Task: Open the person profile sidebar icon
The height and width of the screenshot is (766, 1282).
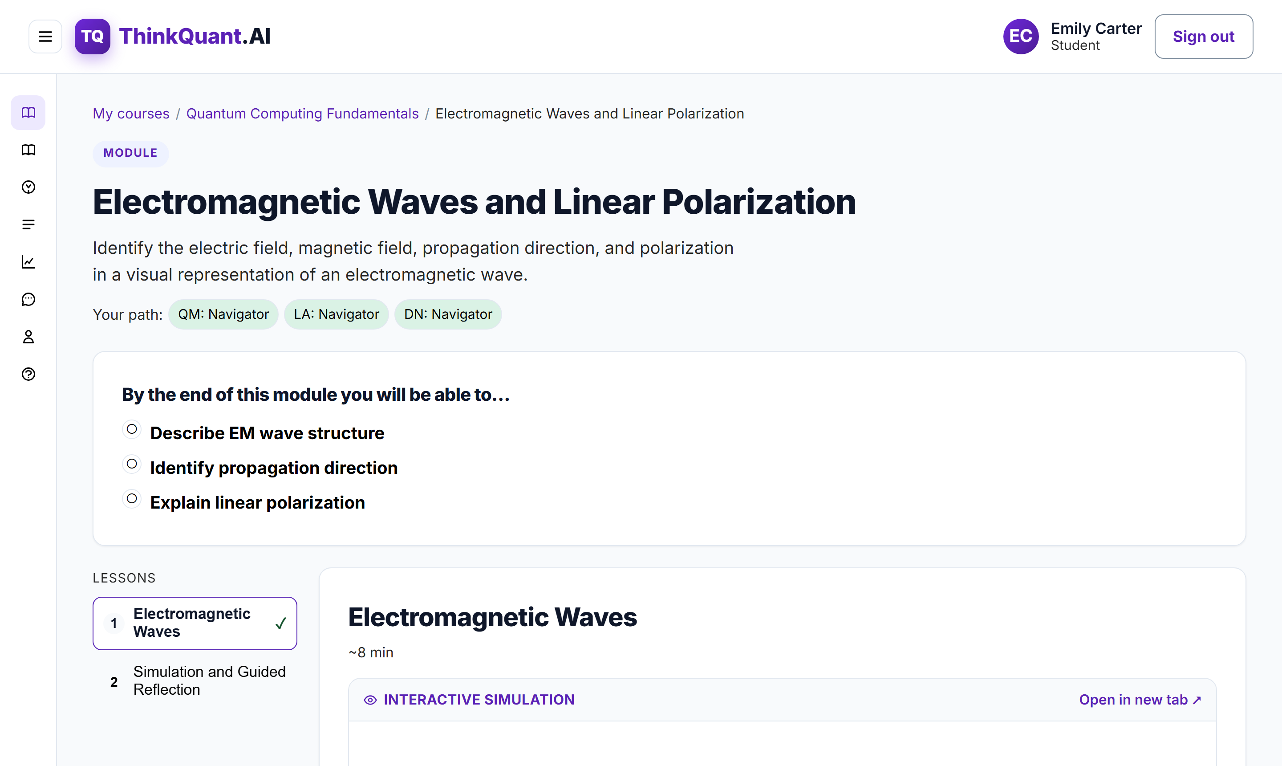Action: [28, 337]
